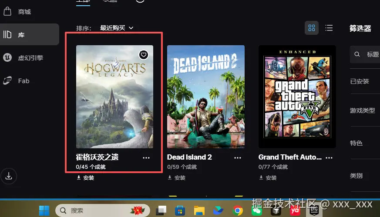380x217 pixels.
Task: Click the downloads icon in sidebar
Action: (8, 176)
